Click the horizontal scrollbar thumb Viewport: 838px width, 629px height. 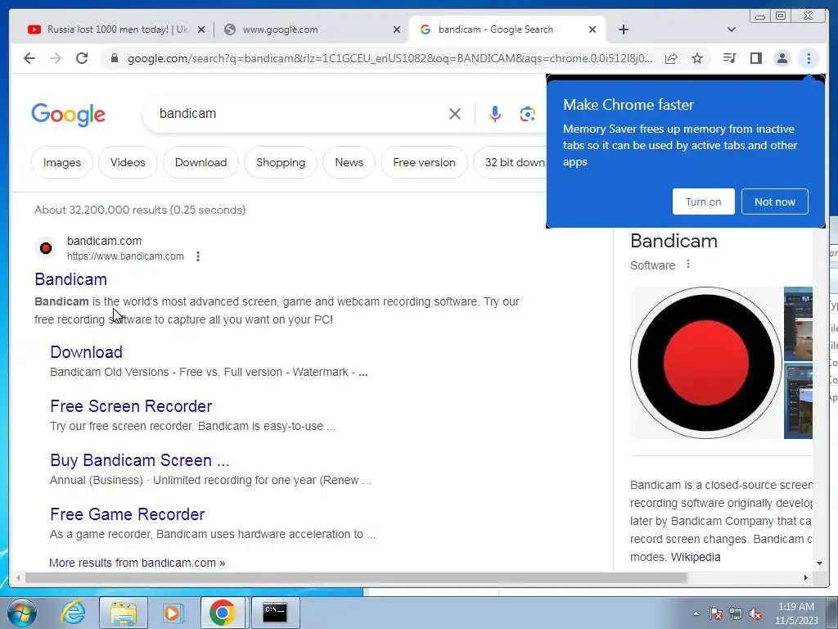pos(356,577)
